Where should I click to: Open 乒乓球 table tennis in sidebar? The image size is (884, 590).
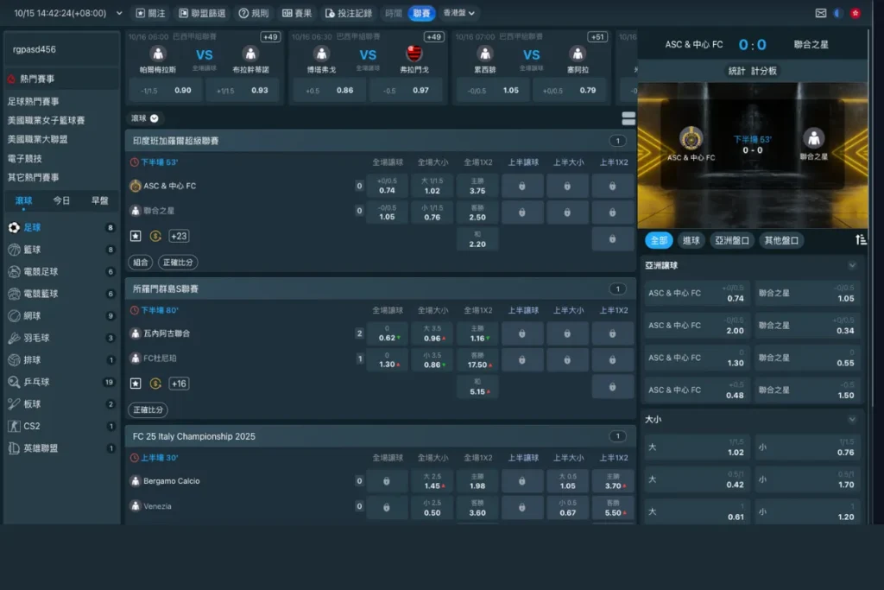(x=15, y=382)
